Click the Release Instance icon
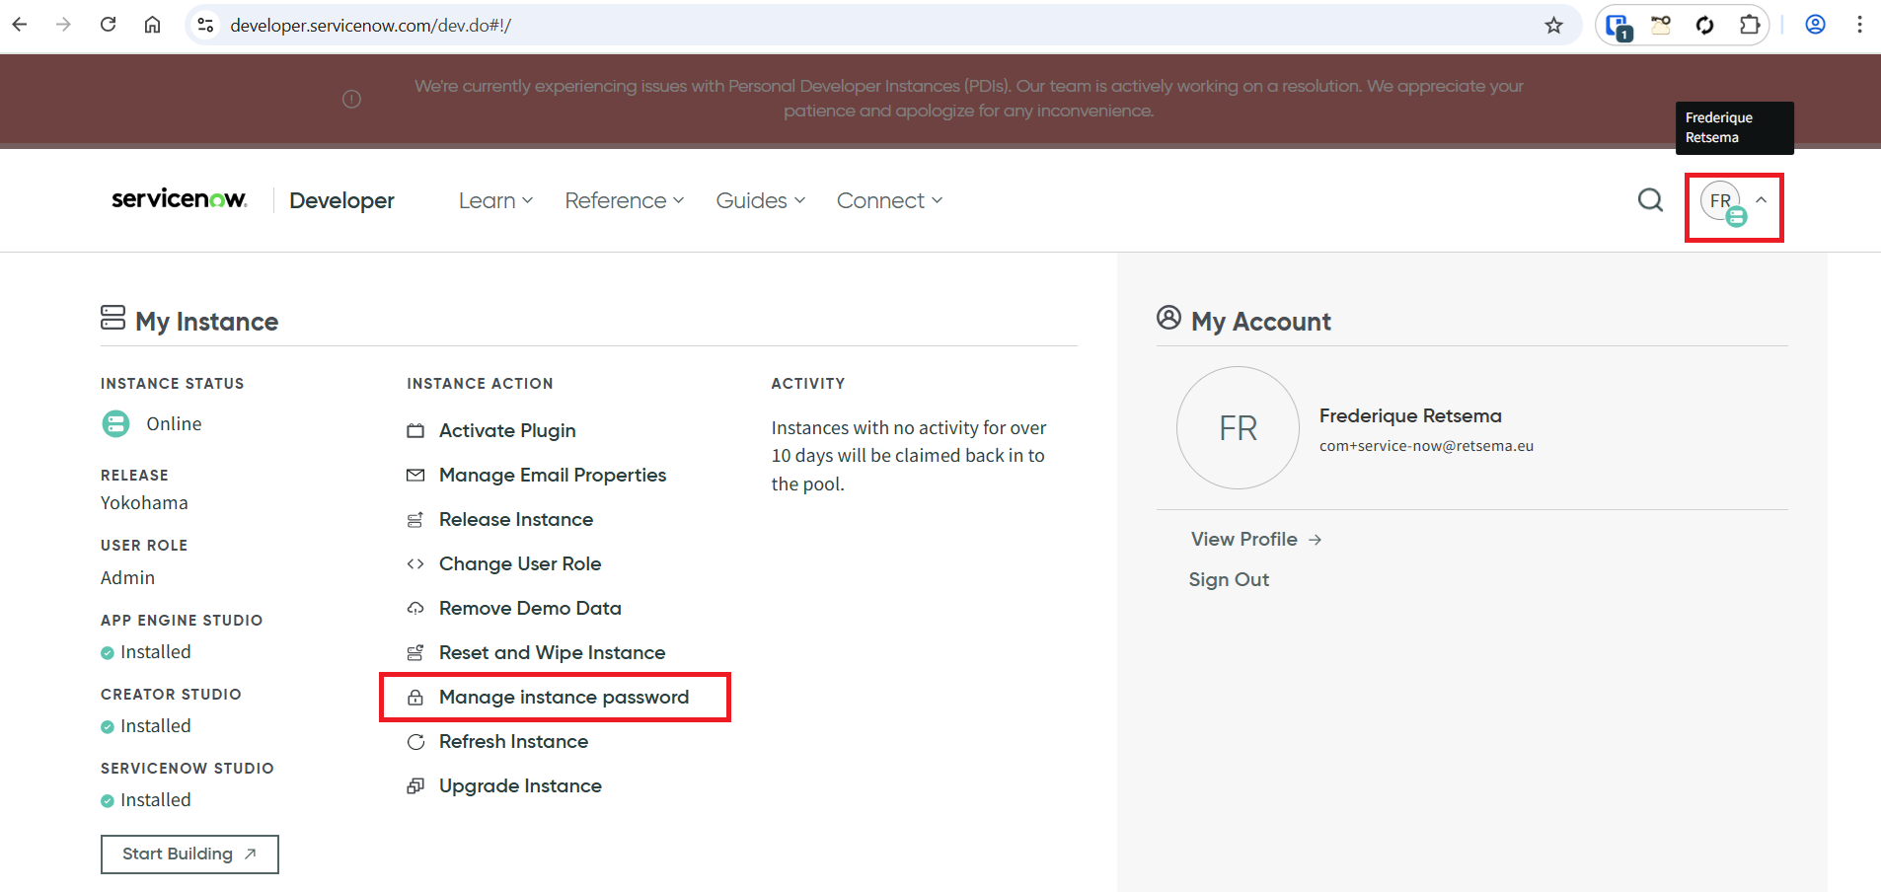1881x892 pixels. 415,520
